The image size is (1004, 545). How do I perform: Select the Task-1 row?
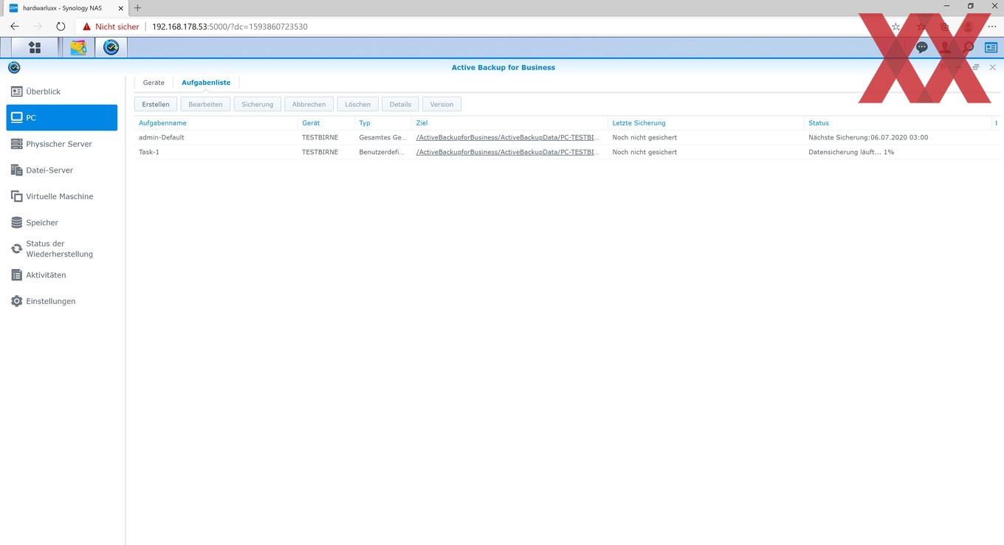click(568, 152)
